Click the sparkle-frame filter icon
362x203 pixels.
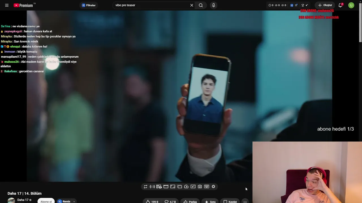(193, 187)
